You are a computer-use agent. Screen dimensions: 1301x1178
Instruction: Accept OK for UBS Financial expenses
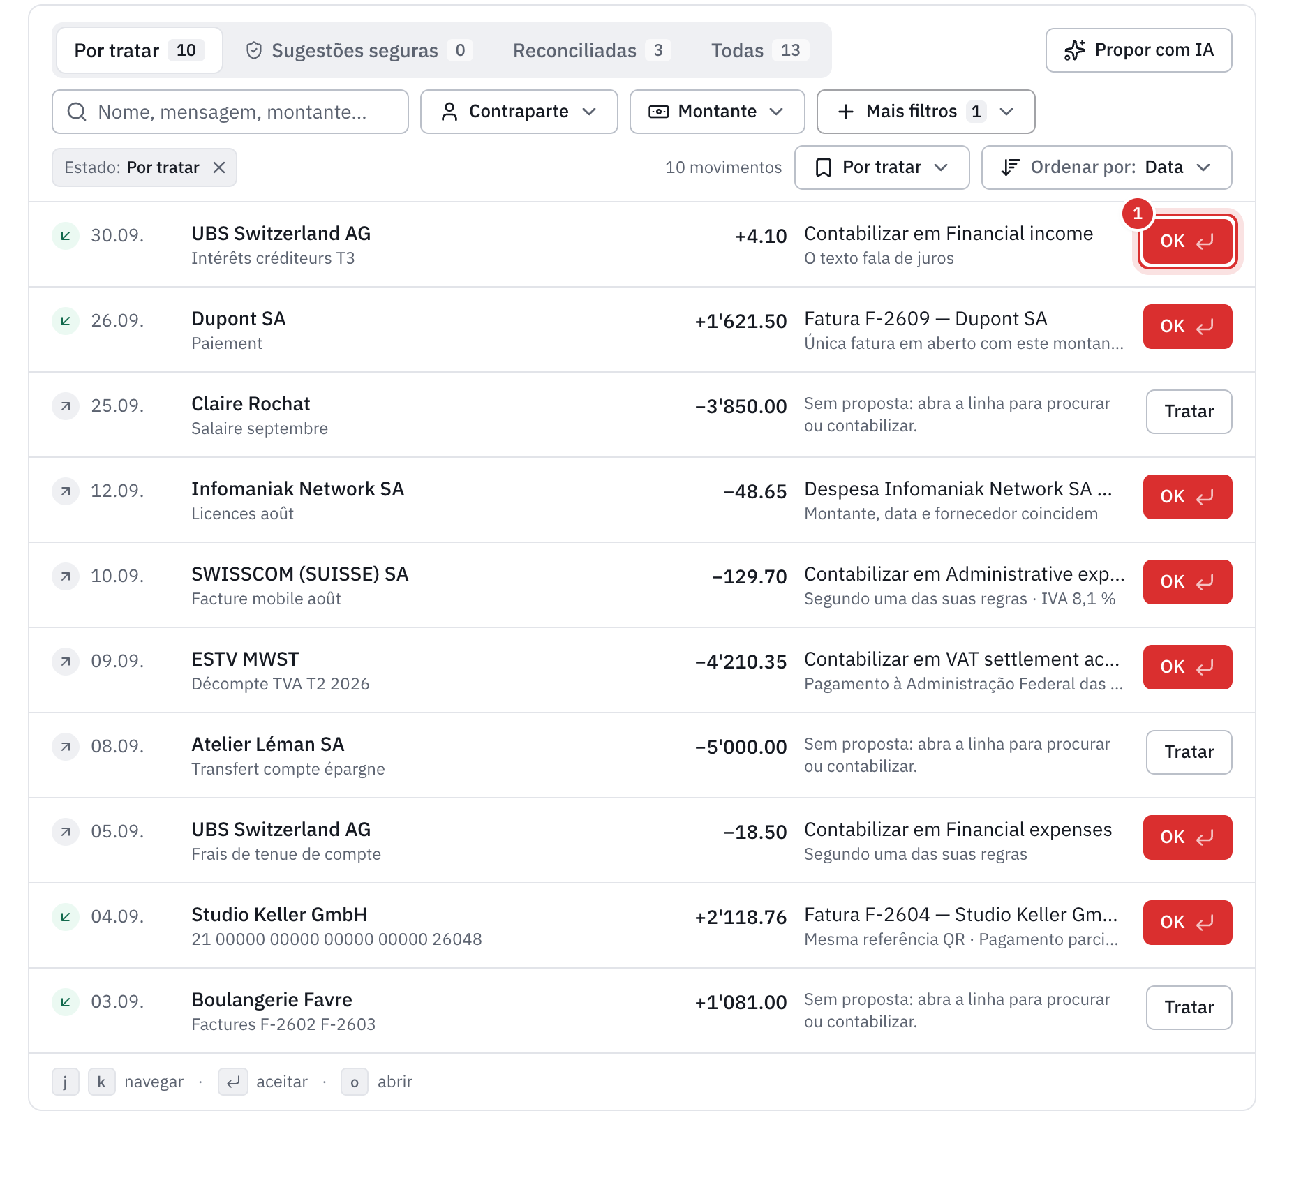click(x=1187, y=837)
